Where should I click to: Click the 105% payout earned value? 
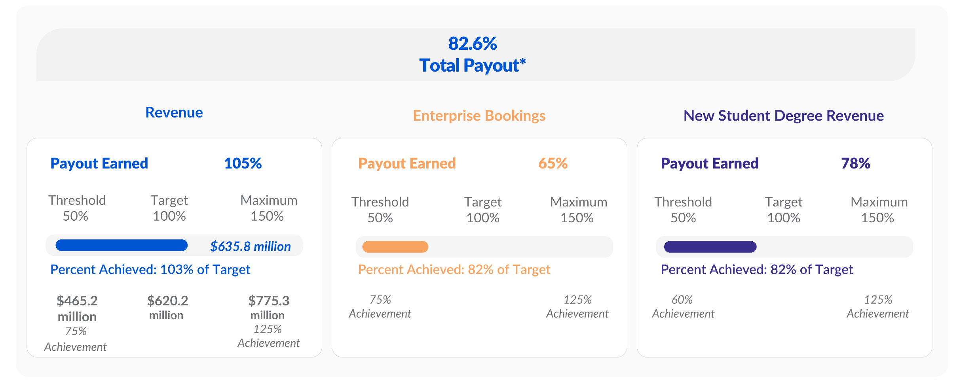click(x=243, y=163)
